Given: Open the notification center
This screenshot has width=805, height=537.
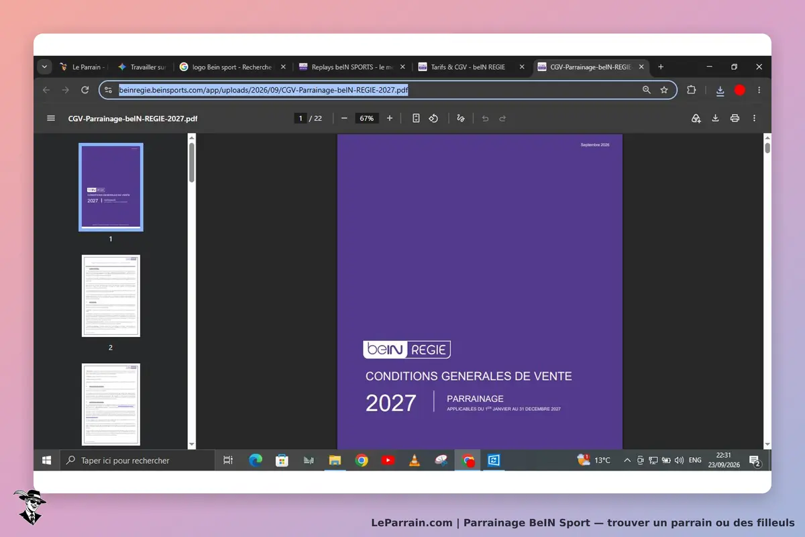Looking at the screenshot, I should click(754, 460).
